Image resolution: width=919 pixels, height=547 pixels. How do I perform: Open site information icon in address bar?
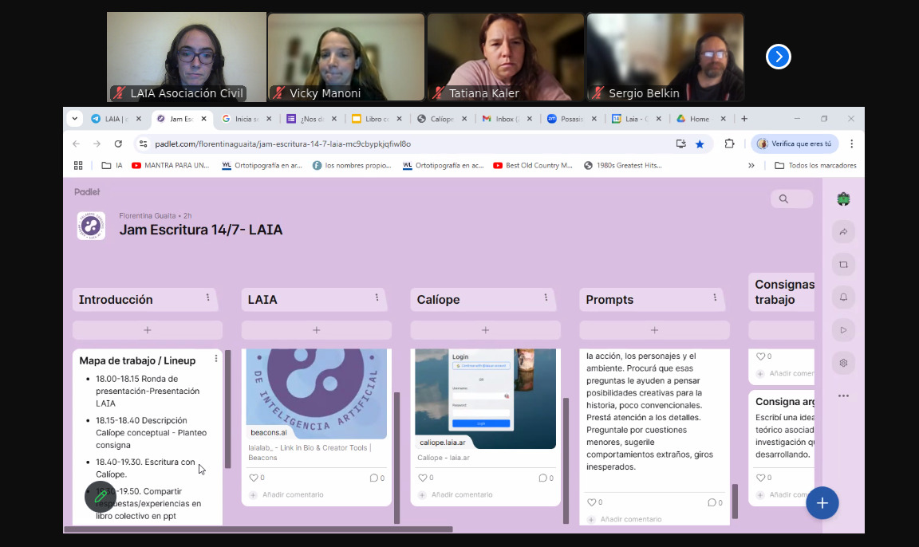click(143, 144)
